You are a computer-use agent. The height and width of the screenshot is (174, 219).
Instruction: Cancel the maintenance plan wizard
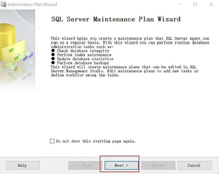194,165
